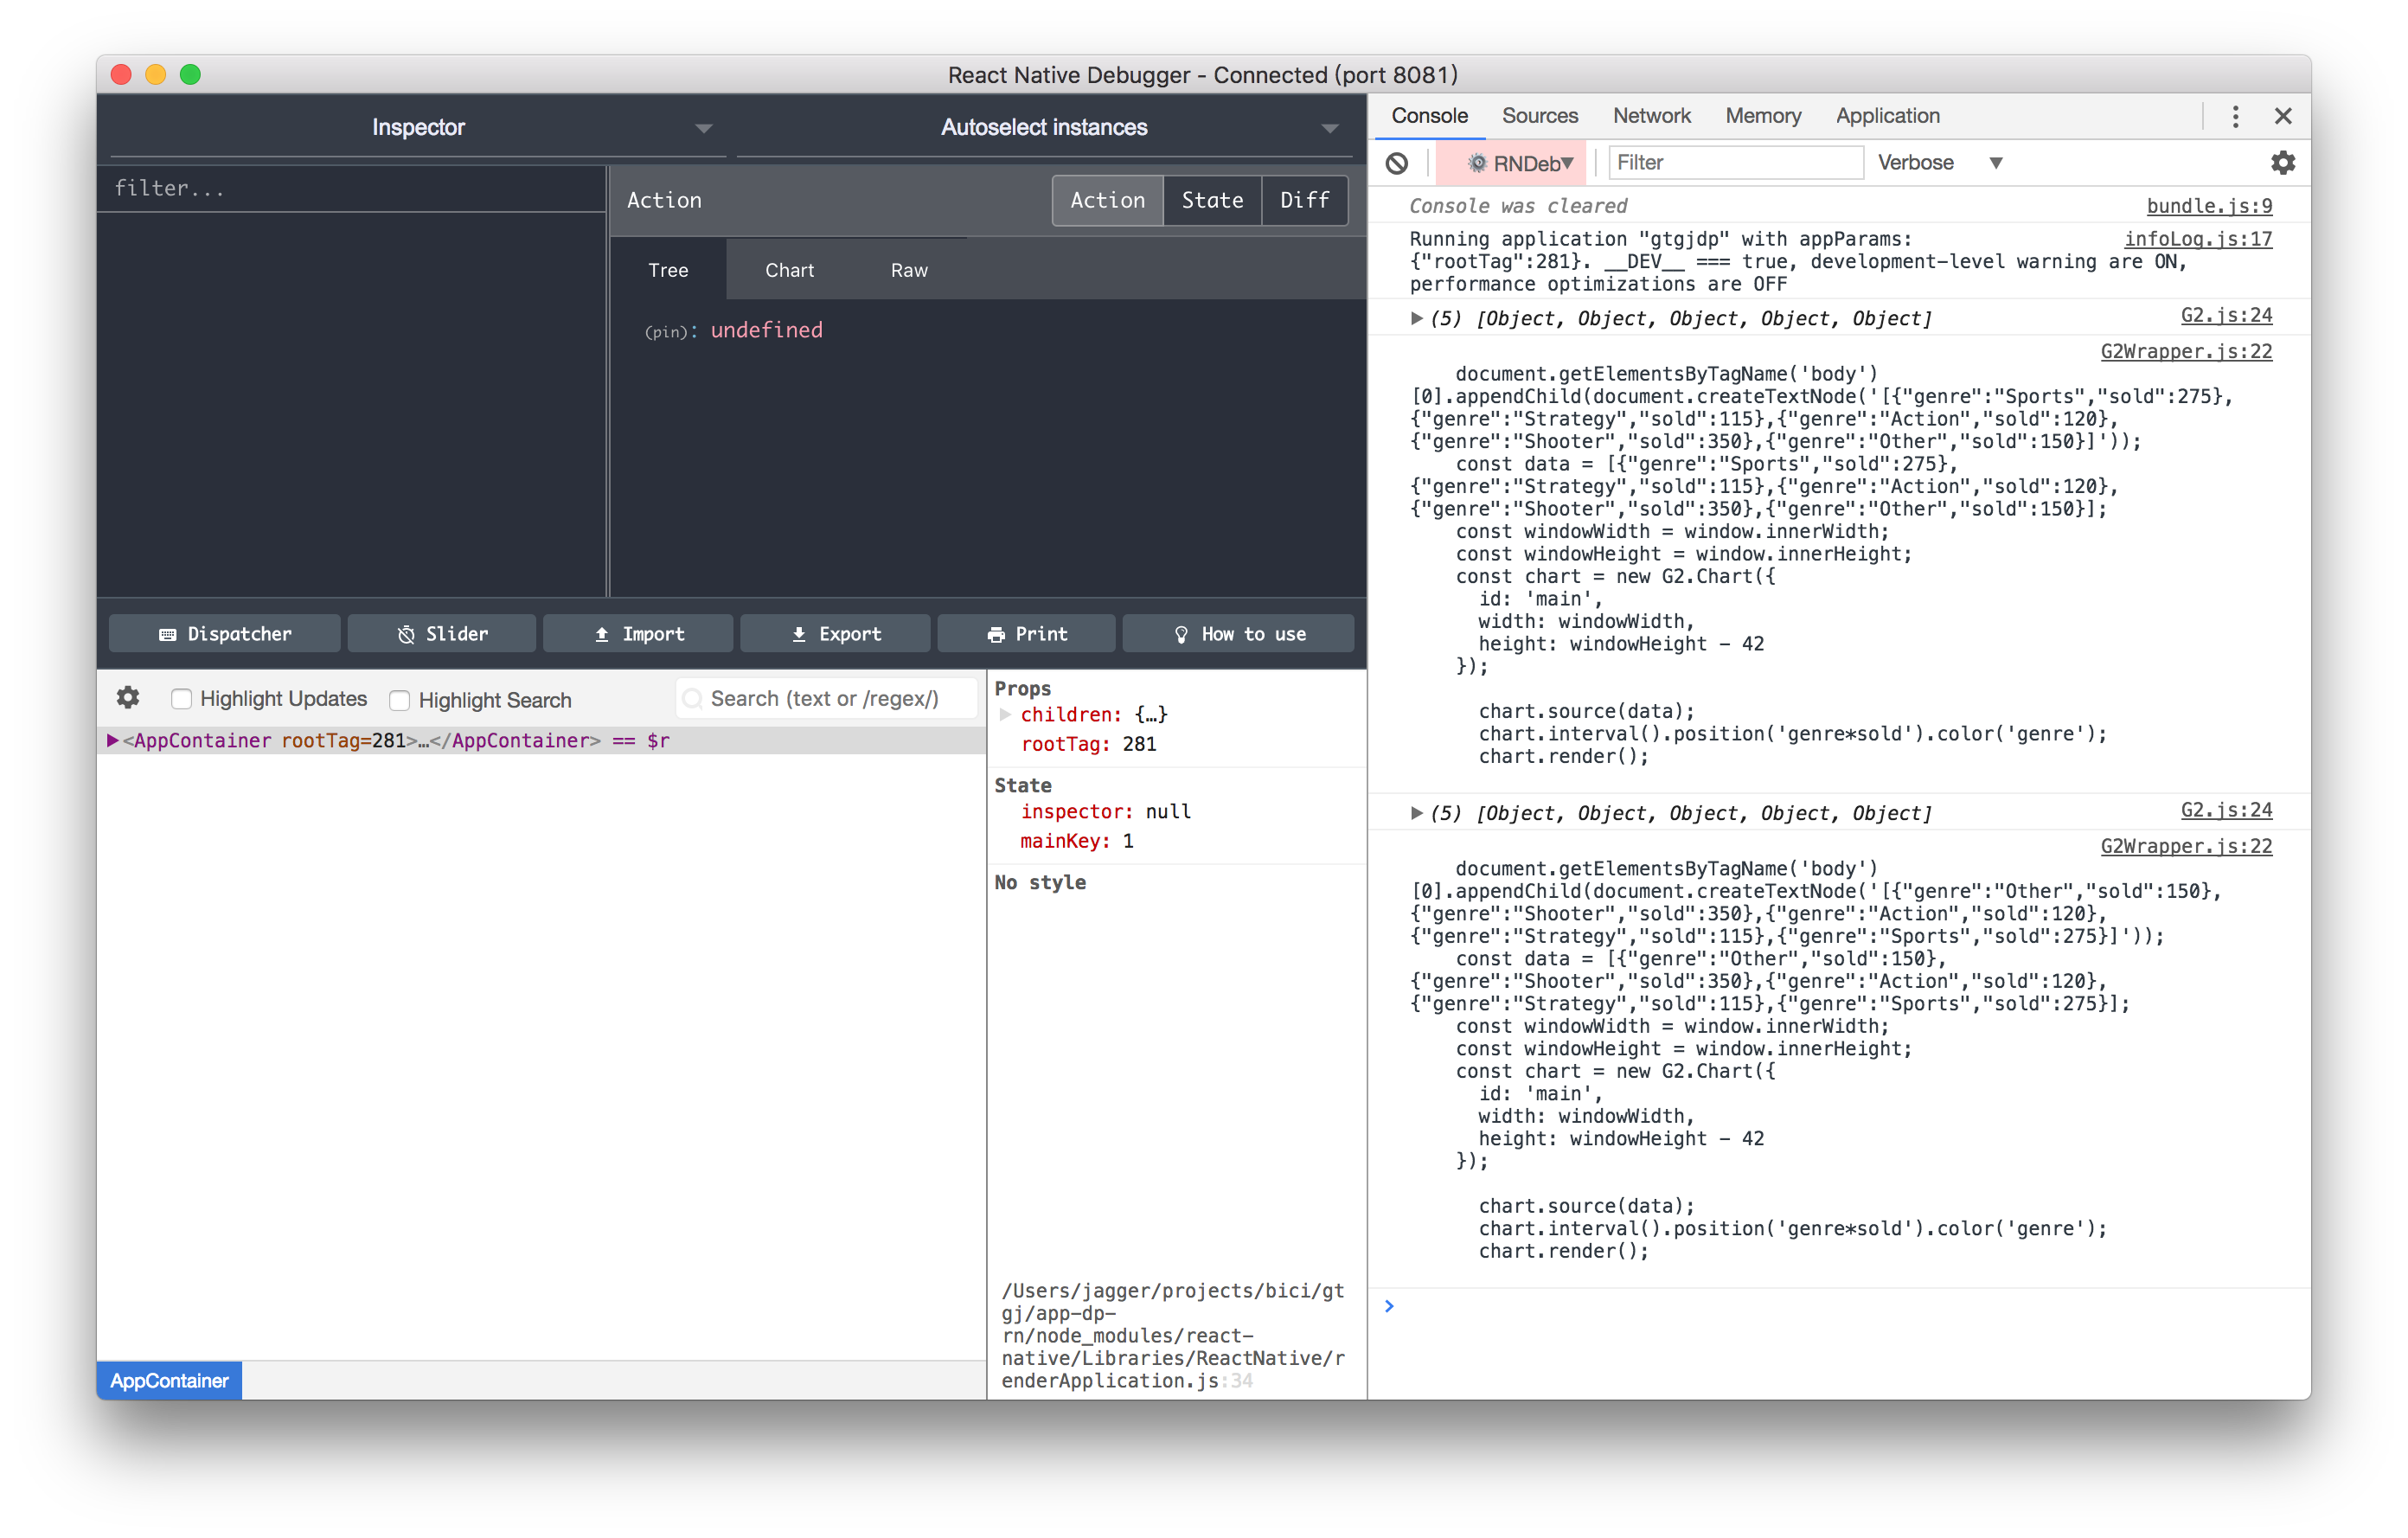Open the Dispatcher panel
2408x1538 pixels.
click(224, 633)
